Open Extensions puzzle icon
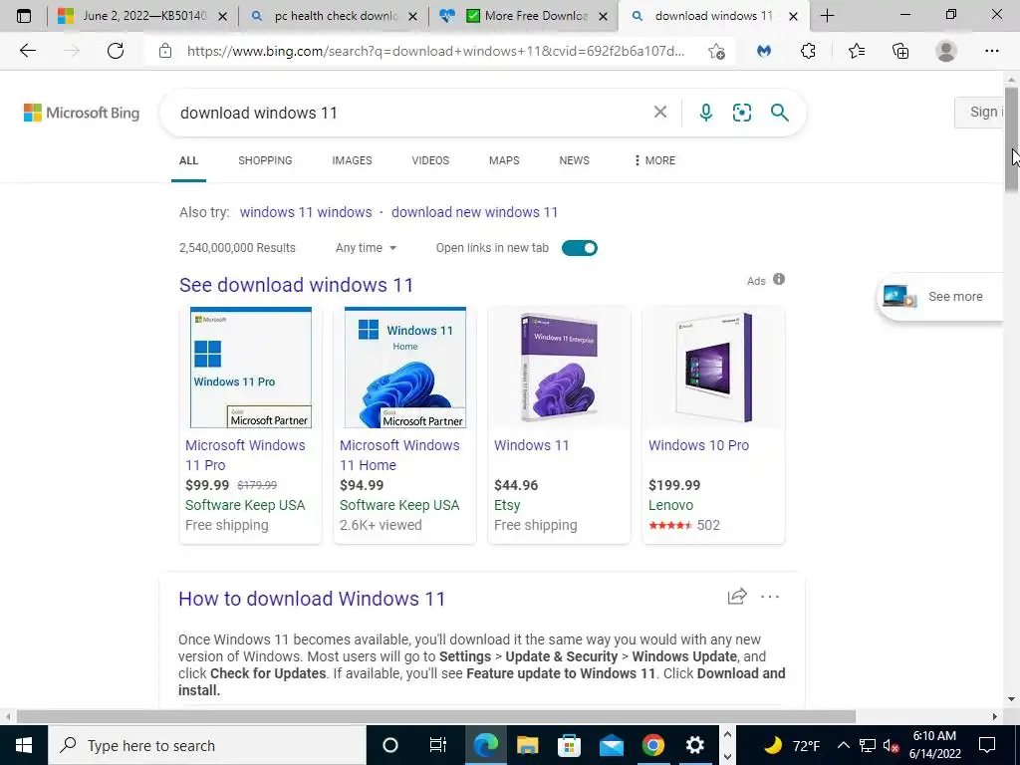The image size is (1020, 765). tap(808, 51)
